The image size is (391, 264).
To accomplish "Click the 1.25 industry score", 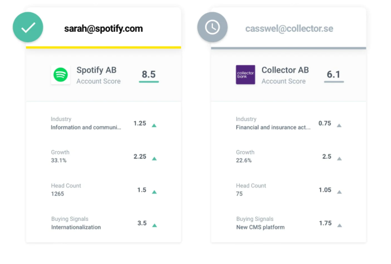I will [140, 123].
